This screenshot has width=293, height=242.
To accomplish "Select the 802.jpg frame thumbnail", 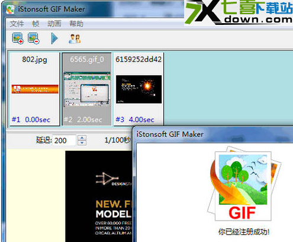I will click(x=35, y=89).
